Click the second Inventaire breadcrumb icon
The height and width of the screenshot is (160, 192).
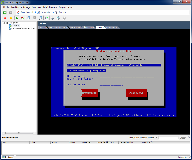point(56,12)
